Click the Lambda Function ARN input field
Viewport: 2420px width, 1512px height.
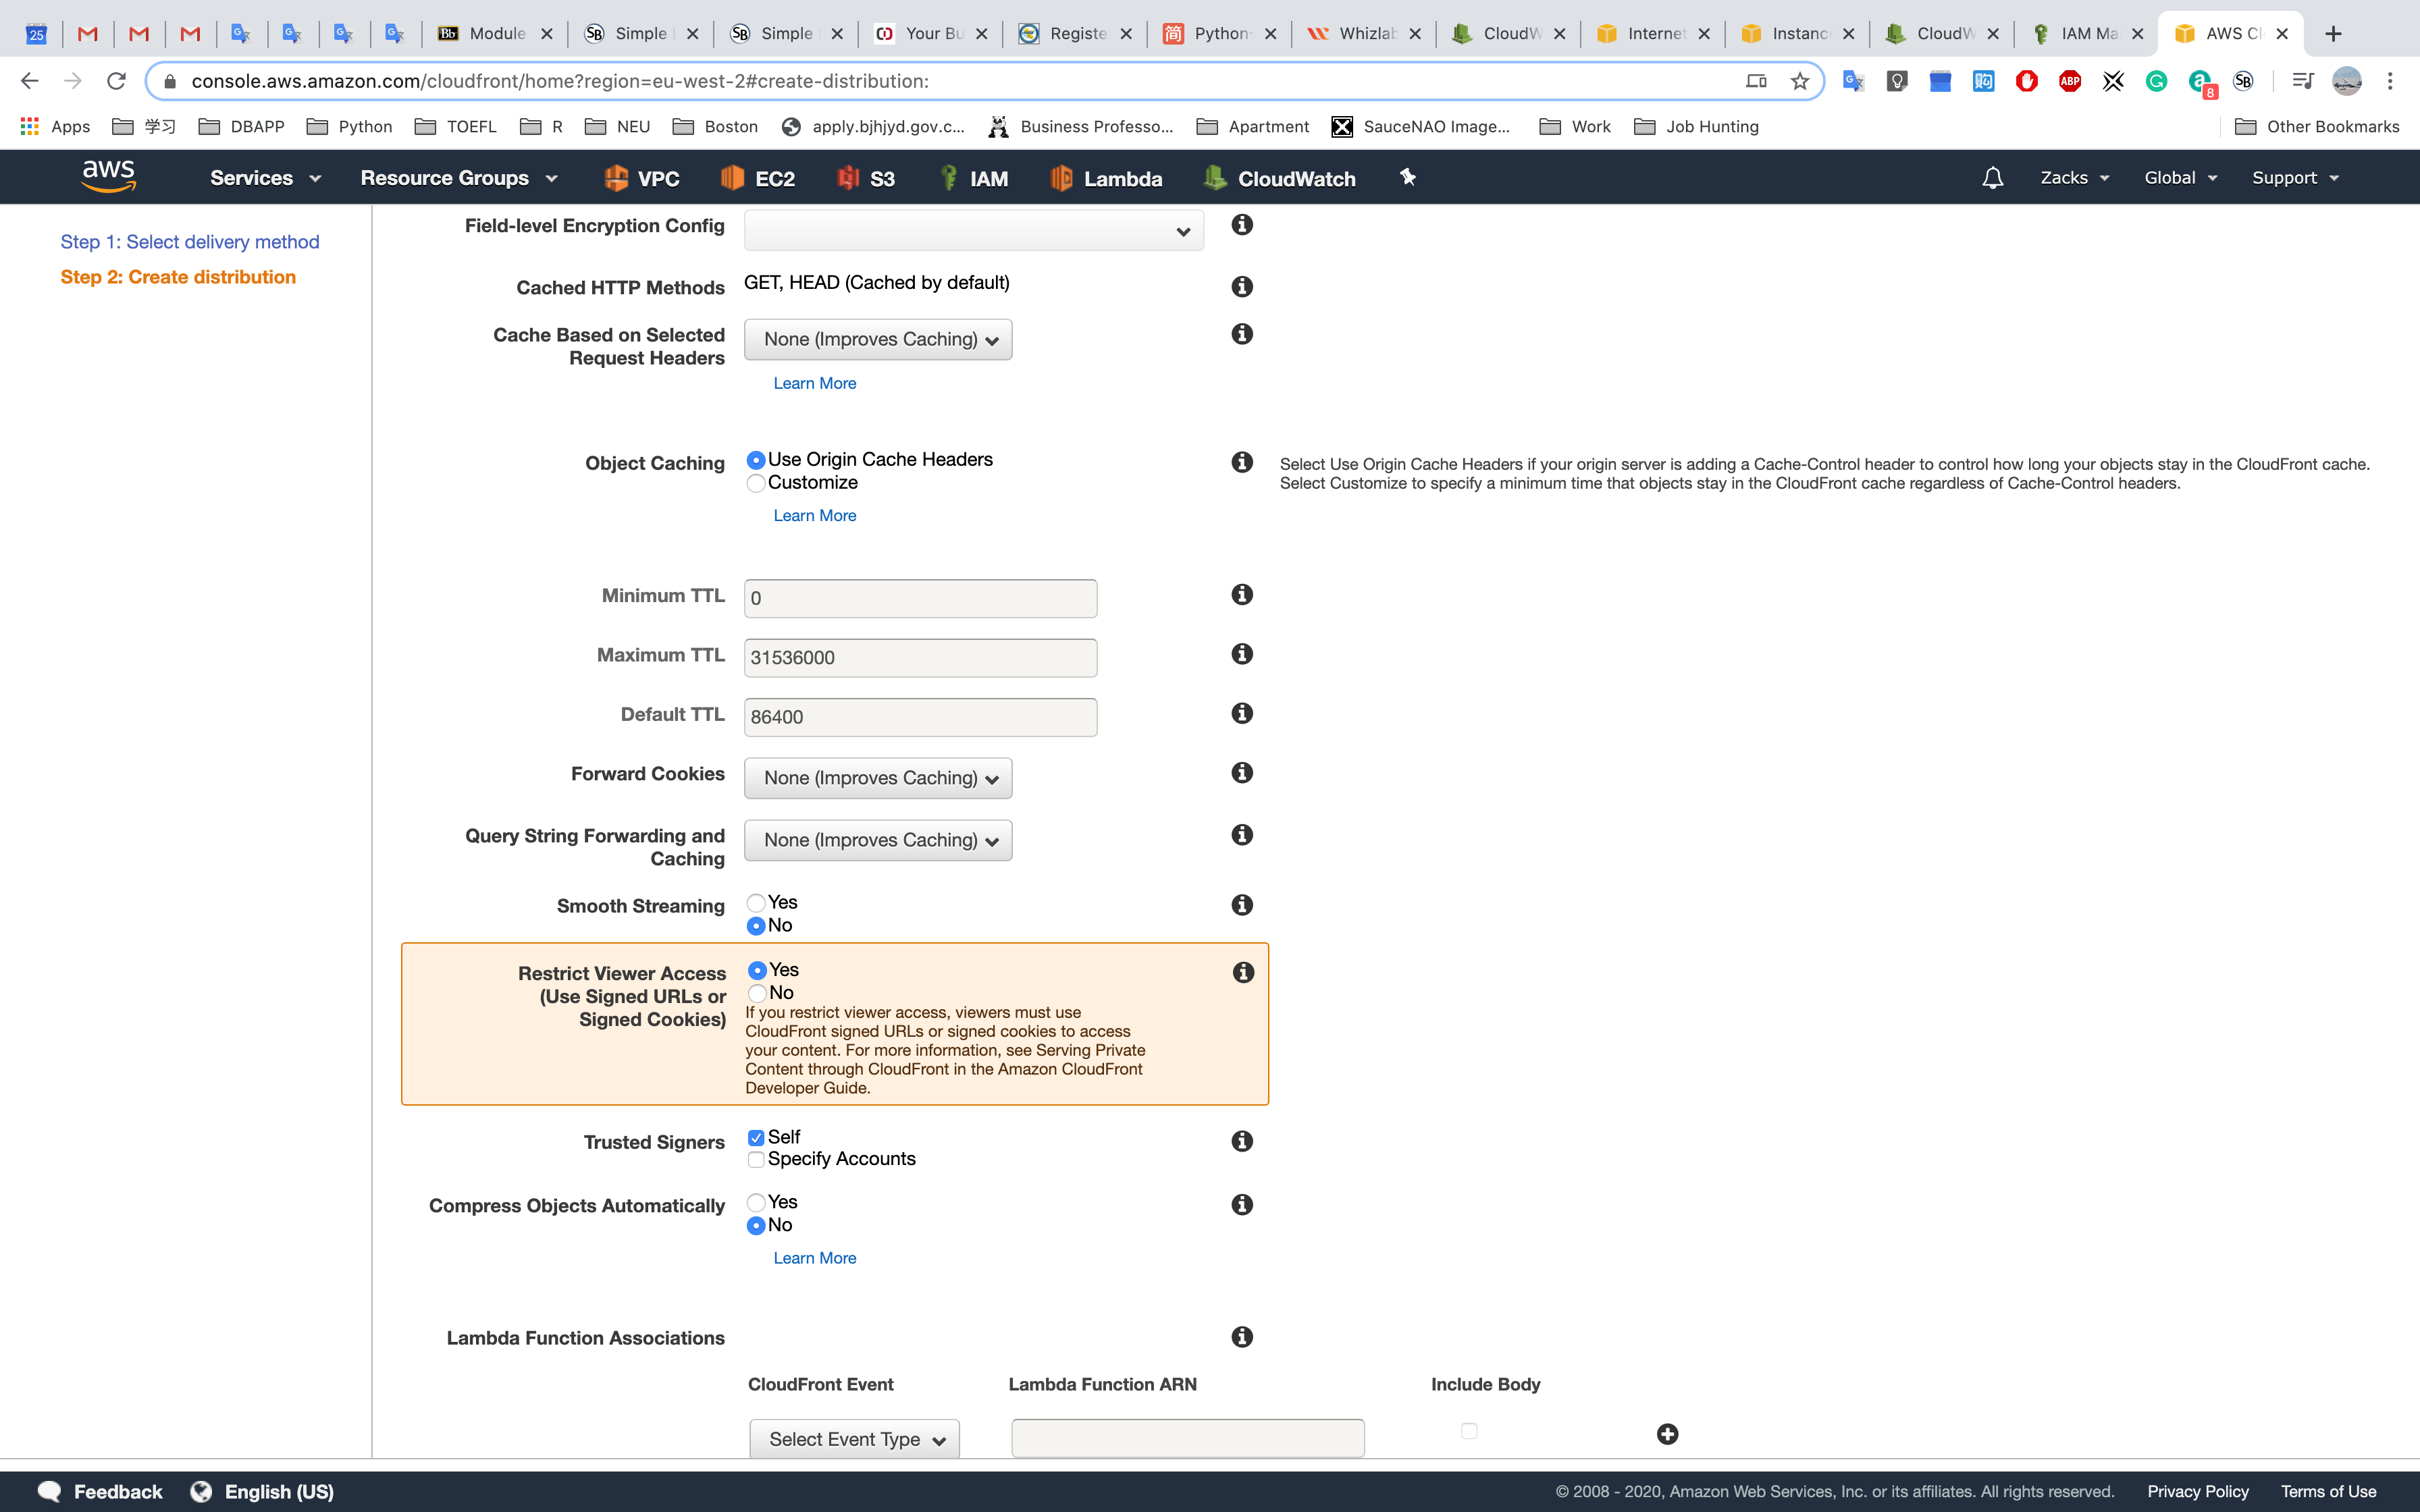[1187, 1438]
